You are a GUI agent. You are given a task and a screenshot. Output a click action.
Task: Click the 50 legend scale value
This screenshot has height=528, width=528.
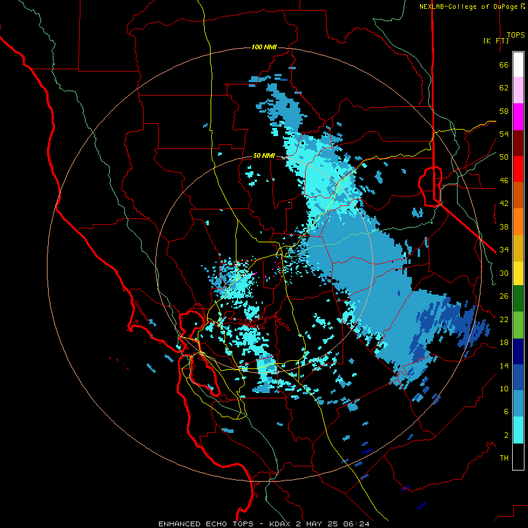pyautogui.click(x=504, y=157)
